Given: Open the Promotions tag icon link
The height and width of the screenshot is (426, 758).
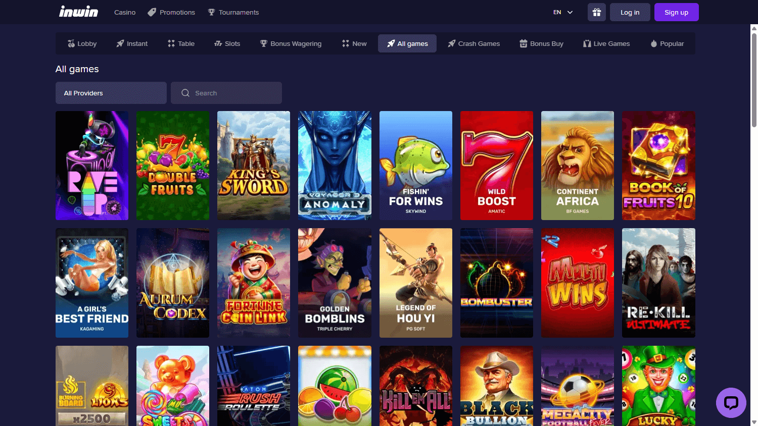Looking at the screenshot, I should pos(152,12).
